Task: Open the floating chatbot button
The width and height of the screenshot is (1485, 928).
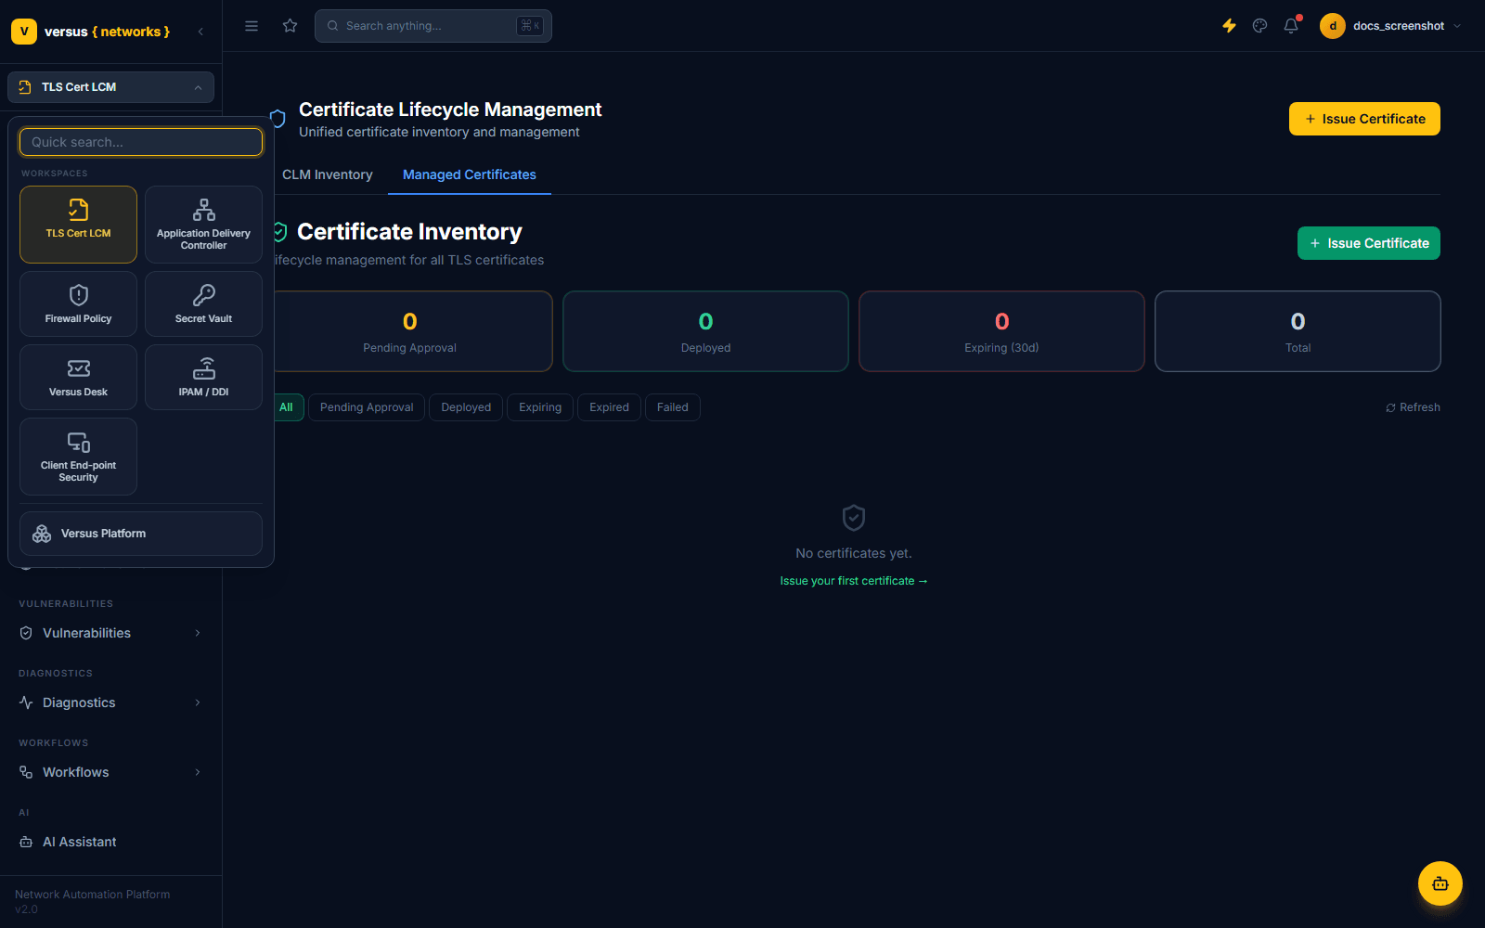Action: pos(1440,883)
